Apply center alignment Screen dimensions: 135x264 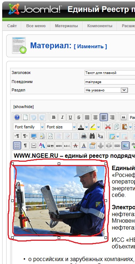95,117
